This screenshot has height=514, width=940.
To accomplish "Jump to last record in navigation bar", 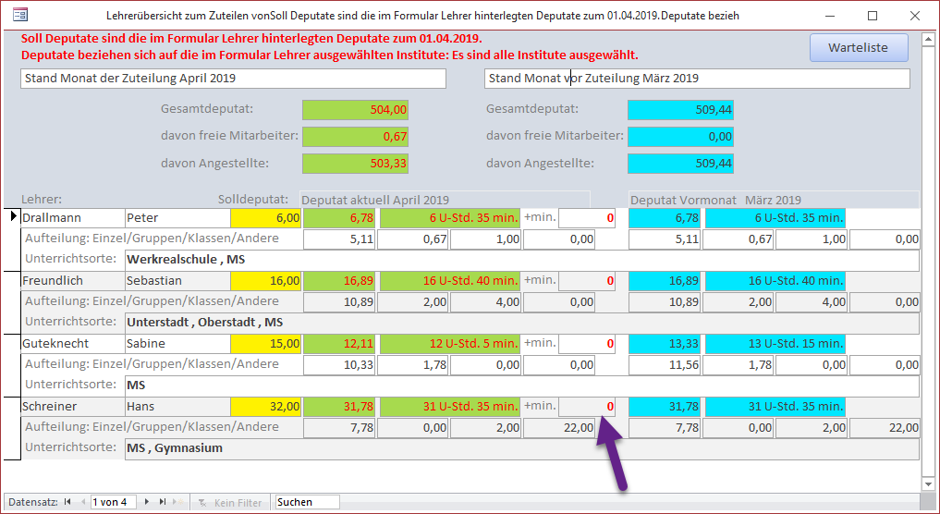I will click(x=163, y=502).
